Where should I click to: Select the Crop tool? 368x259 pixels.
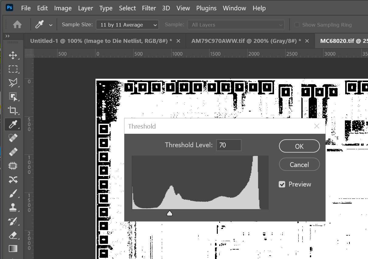pos(13,110)
